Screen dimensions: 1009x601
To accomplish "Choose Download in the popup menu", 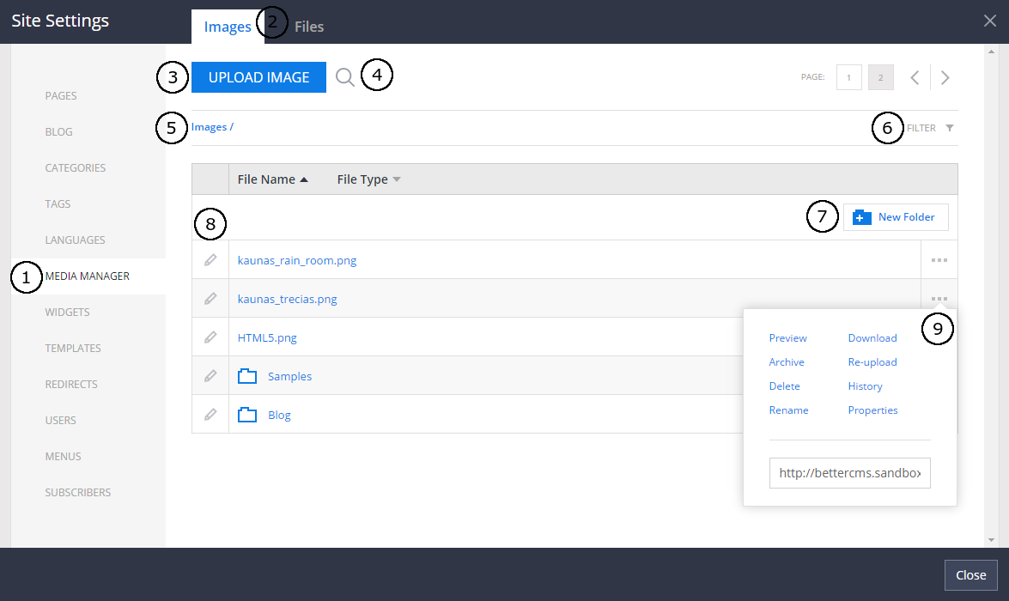I will (872, 338).
